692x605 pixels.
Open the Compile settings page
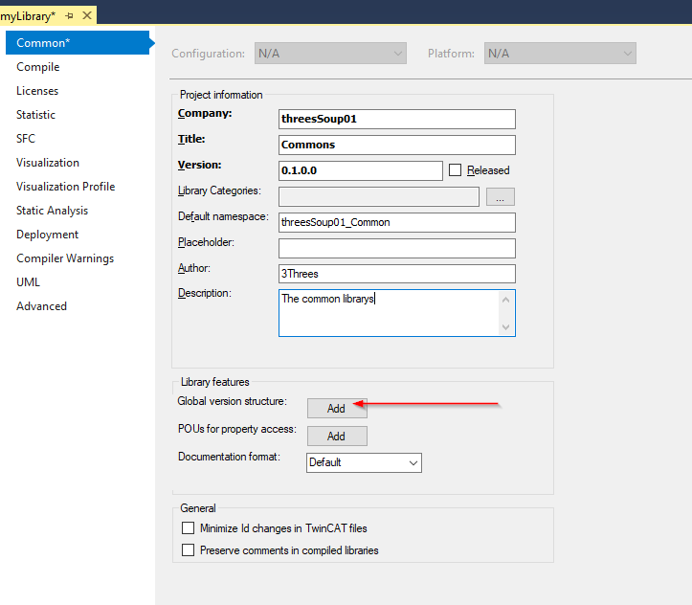coord(38,67)
